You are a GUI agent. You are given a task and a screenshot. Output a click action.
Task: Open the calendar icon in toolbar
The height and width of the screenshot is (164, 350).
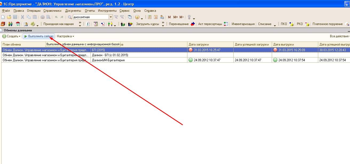pos(156,17)
